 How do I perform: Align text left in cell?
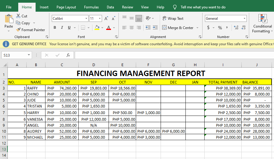pyautogui.click(x=124, y=28)
